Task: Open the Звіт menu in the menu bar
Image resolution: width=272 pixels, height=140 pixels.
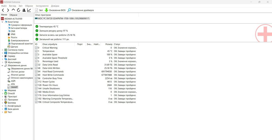Action: (20, 6)
